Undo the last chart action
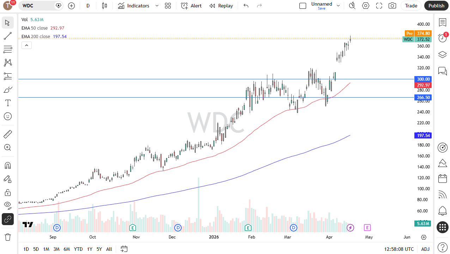This screenshot has height=254, width=450. tap(246, 6)
